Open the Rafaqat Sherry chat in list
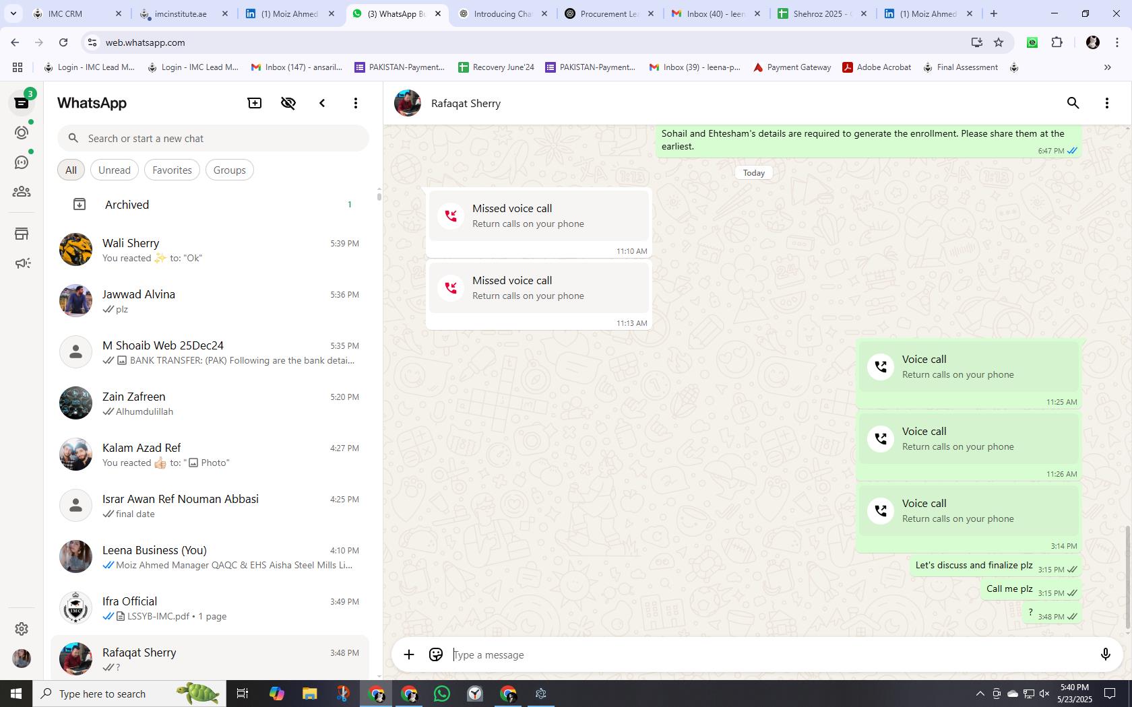This screenshot has height=707, width=1132. 210,658
